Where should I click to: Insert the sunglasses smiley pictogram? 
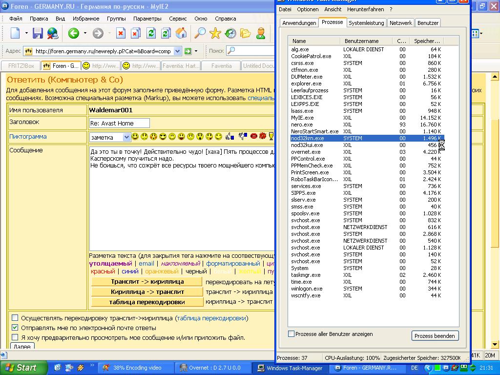(163, 137)
